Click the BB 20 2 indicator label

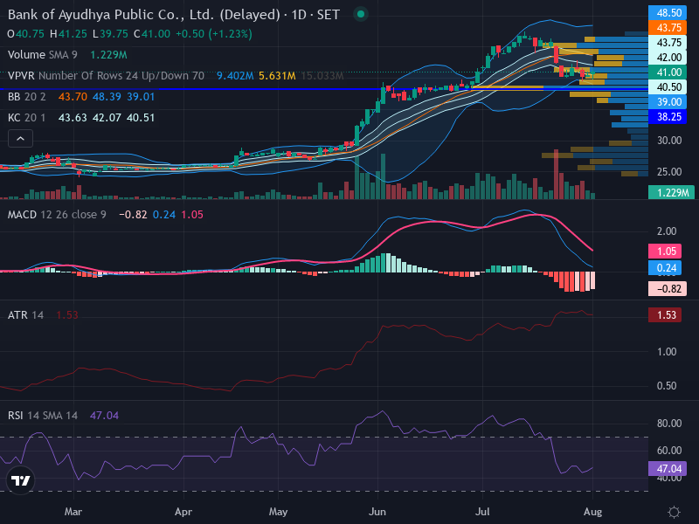[x=27, y=97]
